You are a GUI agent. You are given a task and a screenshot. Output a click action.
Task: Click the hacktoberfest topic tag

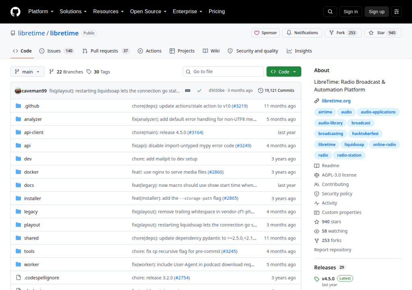(x=365, y=133)
